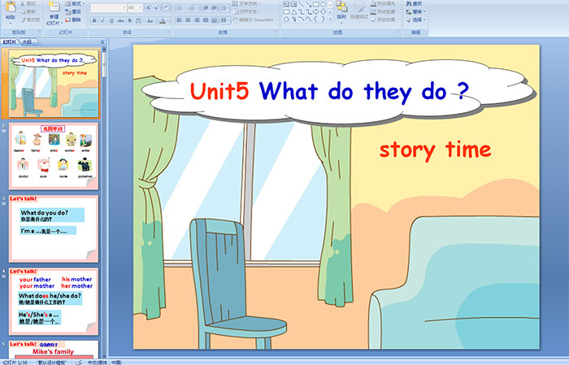The width and height of the screenshot is (569, 365).
Task: Click the Select (选择) button
Action: pyautogui.click(x=416, y=20)
